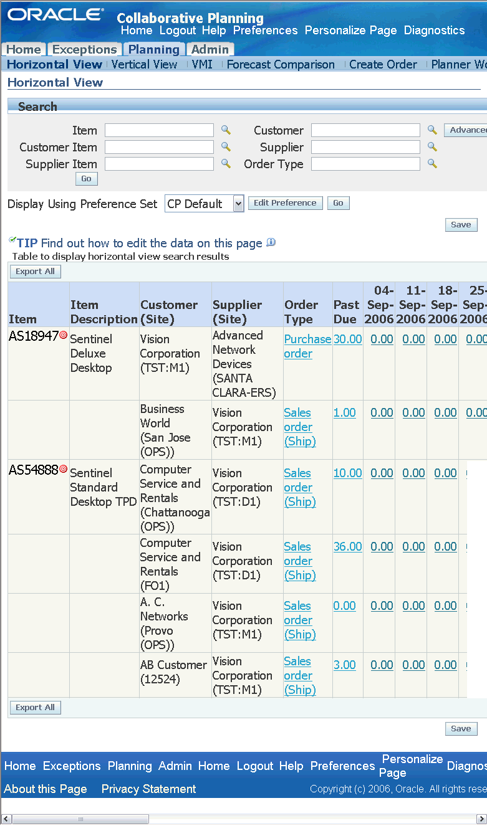This screenshot has width=487, height=826.
Task: Open Past Due 3.00 link
Action: pyautogui.click(x=344, y=665)
